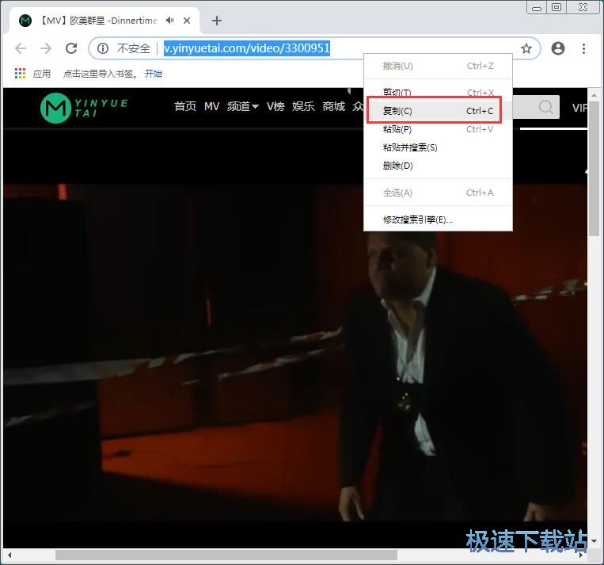The image size is (604, 565).
Task: Maximize the browser window
Action: pos(557,8)
